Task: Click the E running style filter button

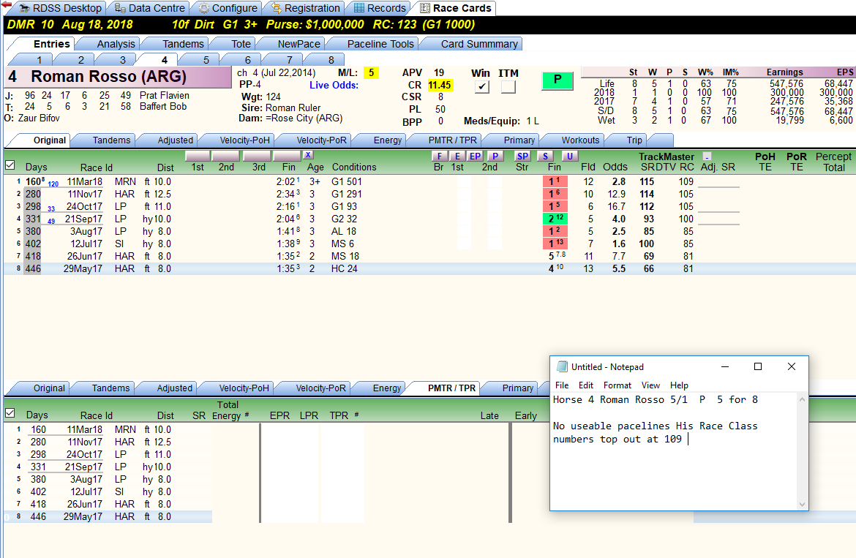Action: point(457,156)
